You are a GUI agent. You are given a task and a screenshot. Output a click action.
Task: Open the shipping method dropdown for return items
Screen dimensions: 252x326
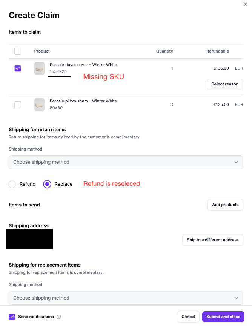click(126, 162)
